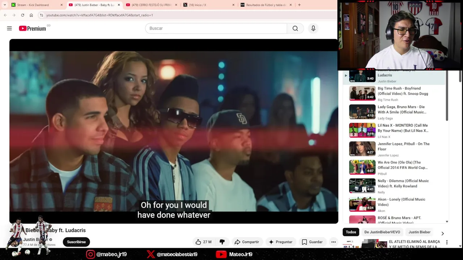Viewport: 463px width, 260px height.
Task: Go forward in browser history
Action: point(14,15)
